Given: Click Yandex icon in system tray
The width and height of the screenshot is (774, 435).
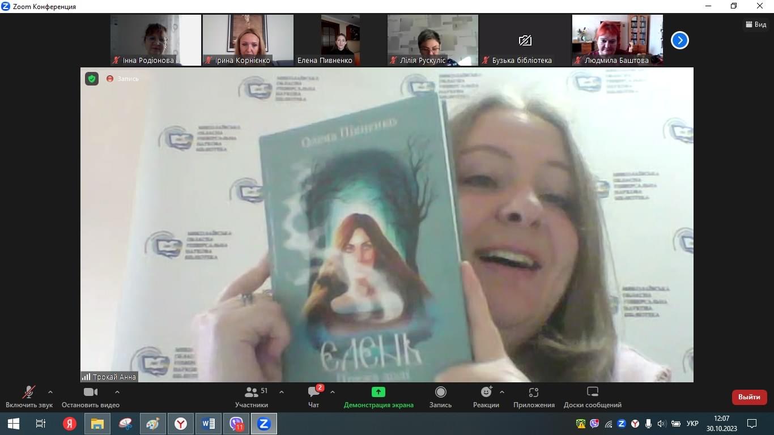Looking at the screenshot, I should (635, 424).
